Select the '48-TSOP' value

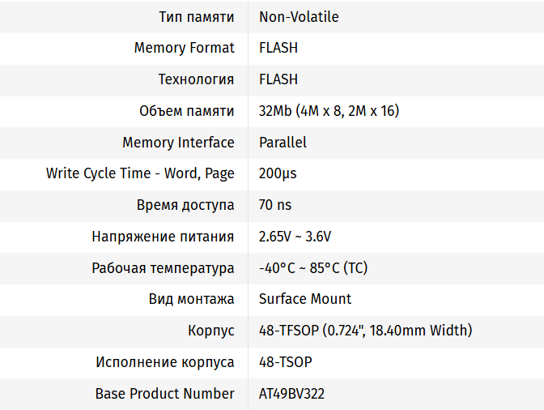[x=285, y=362]
